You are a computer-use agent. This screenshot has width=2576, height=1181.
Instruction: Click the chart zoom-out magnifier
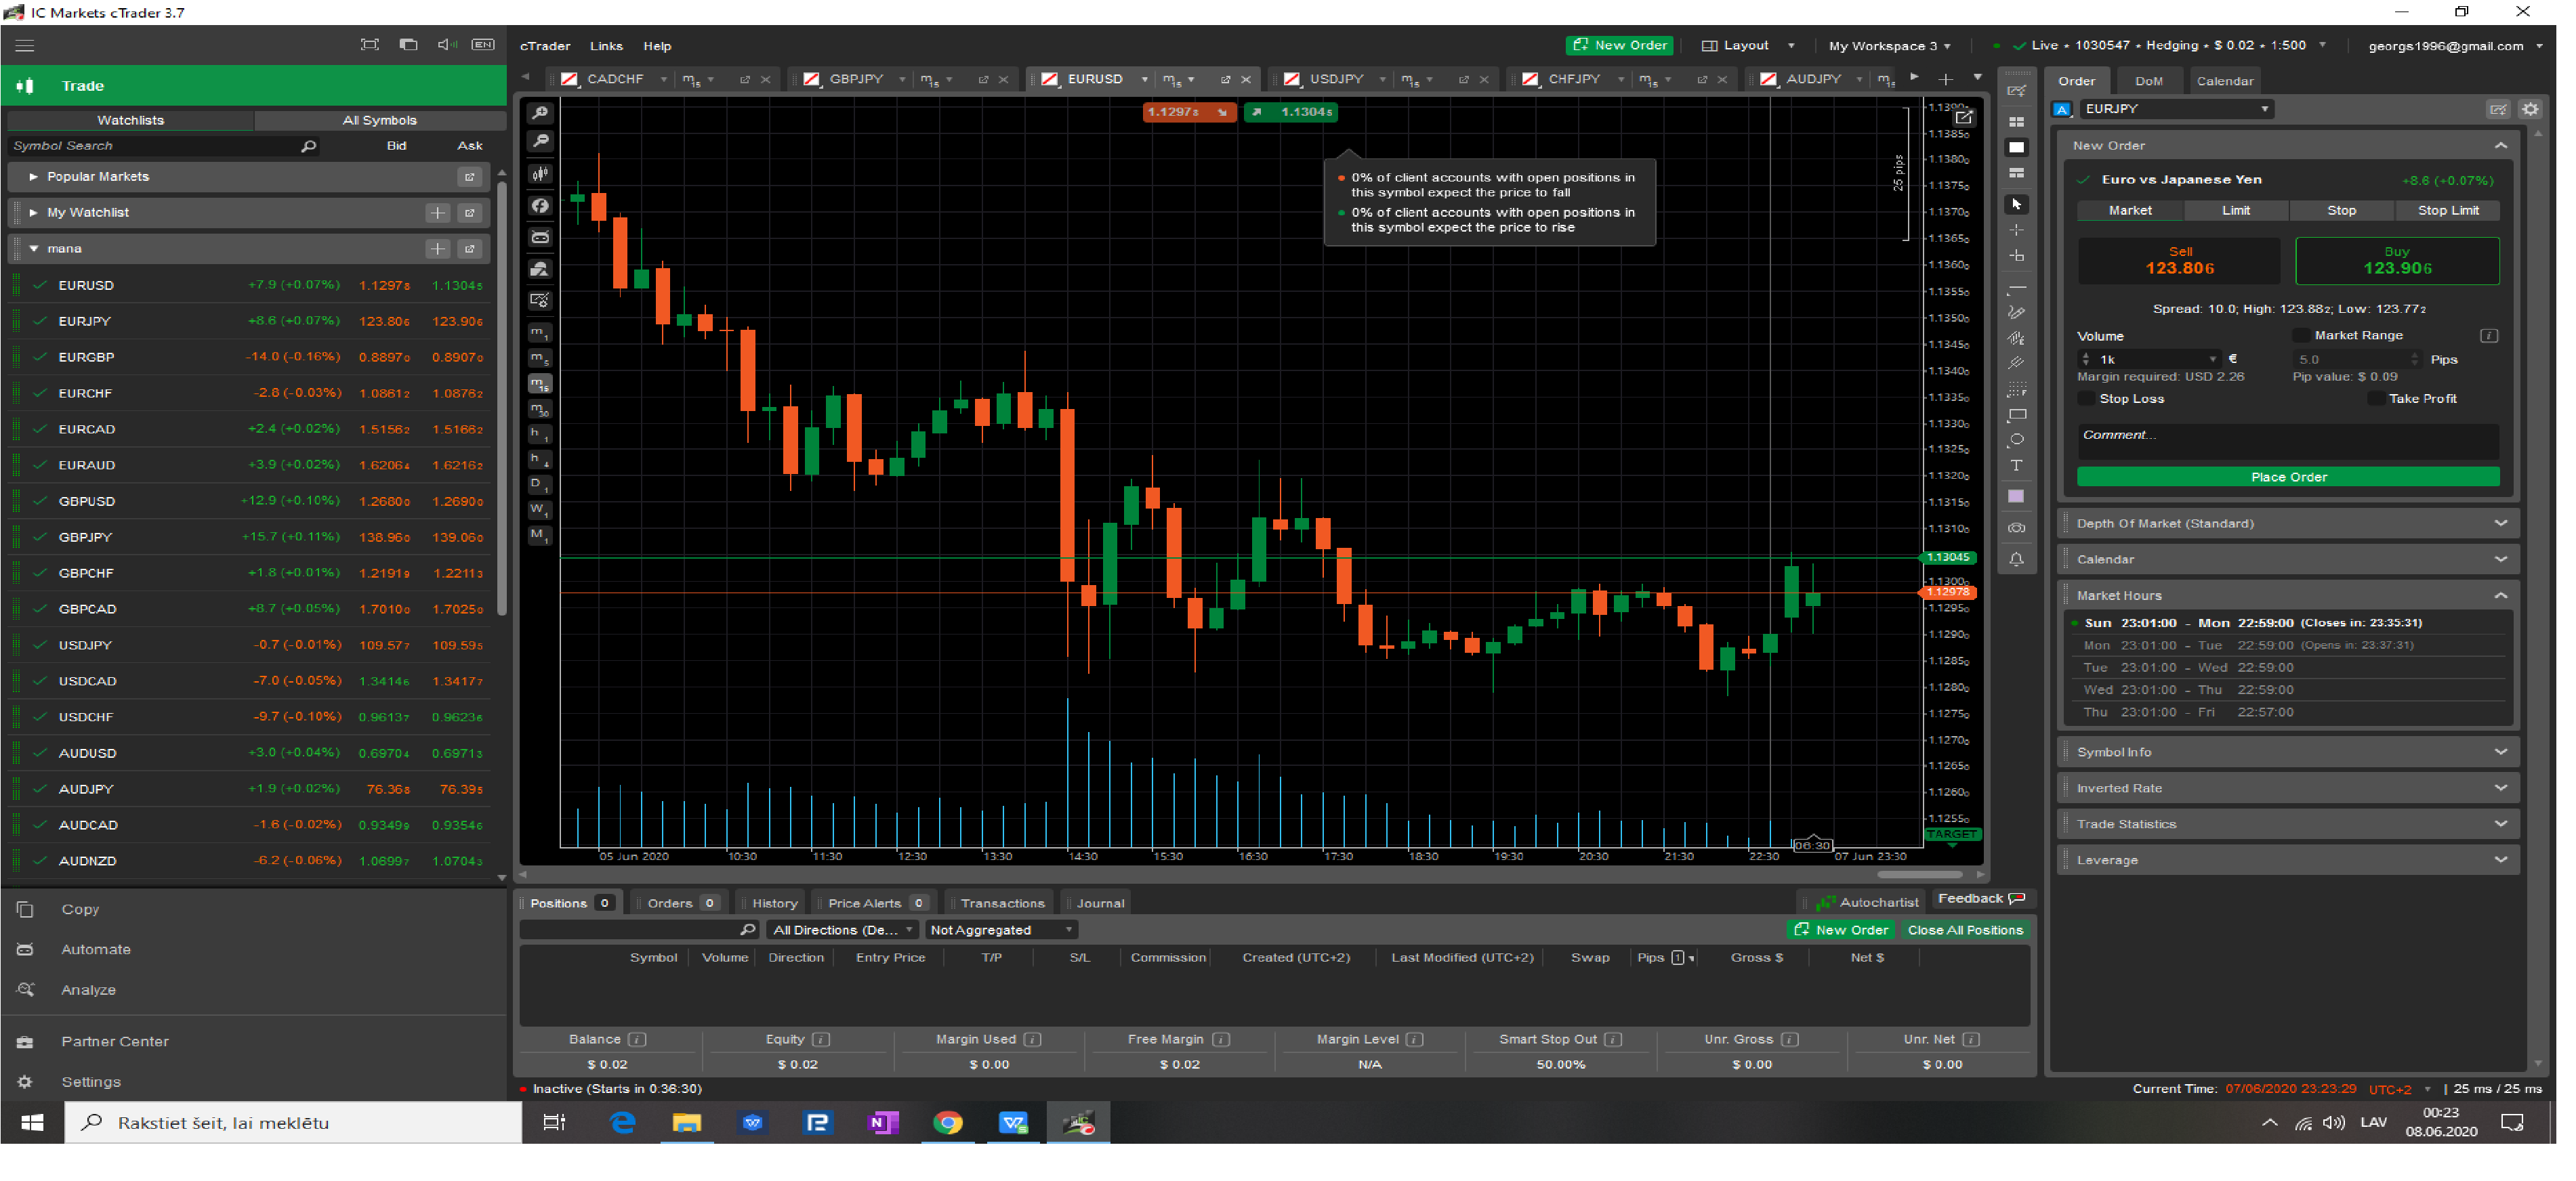[x=540, y=142]
